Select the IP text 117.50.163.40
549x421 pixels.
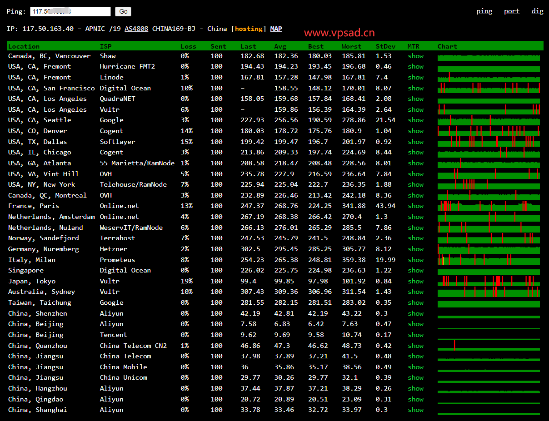[x=48, y=29]
